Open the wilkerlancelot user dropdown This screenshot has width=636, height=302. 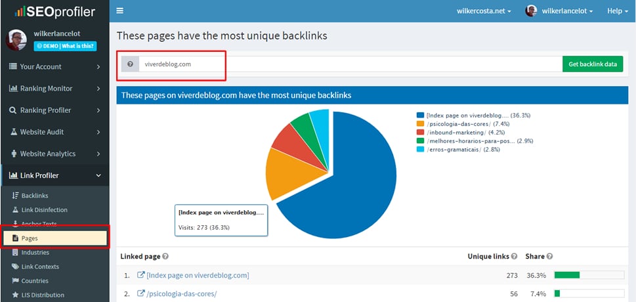(x=568, y=11)
